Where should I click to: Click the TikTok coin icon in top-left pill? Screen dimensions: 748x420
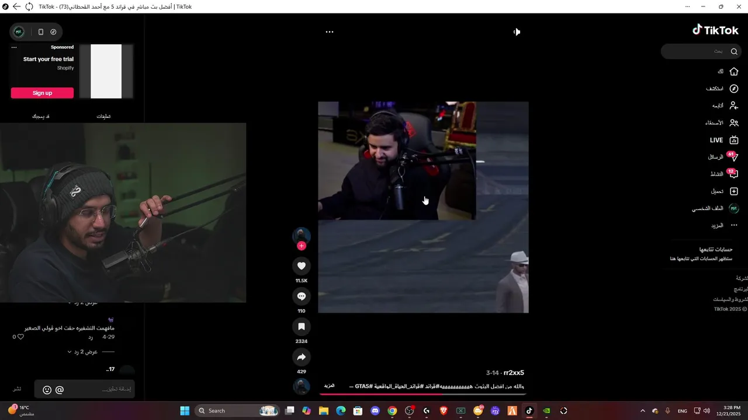pos(53,32)
